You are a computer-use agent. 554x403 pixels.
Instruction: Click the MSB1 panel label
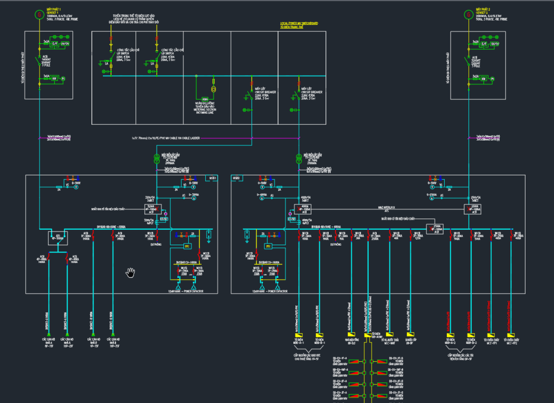(213, 179)
